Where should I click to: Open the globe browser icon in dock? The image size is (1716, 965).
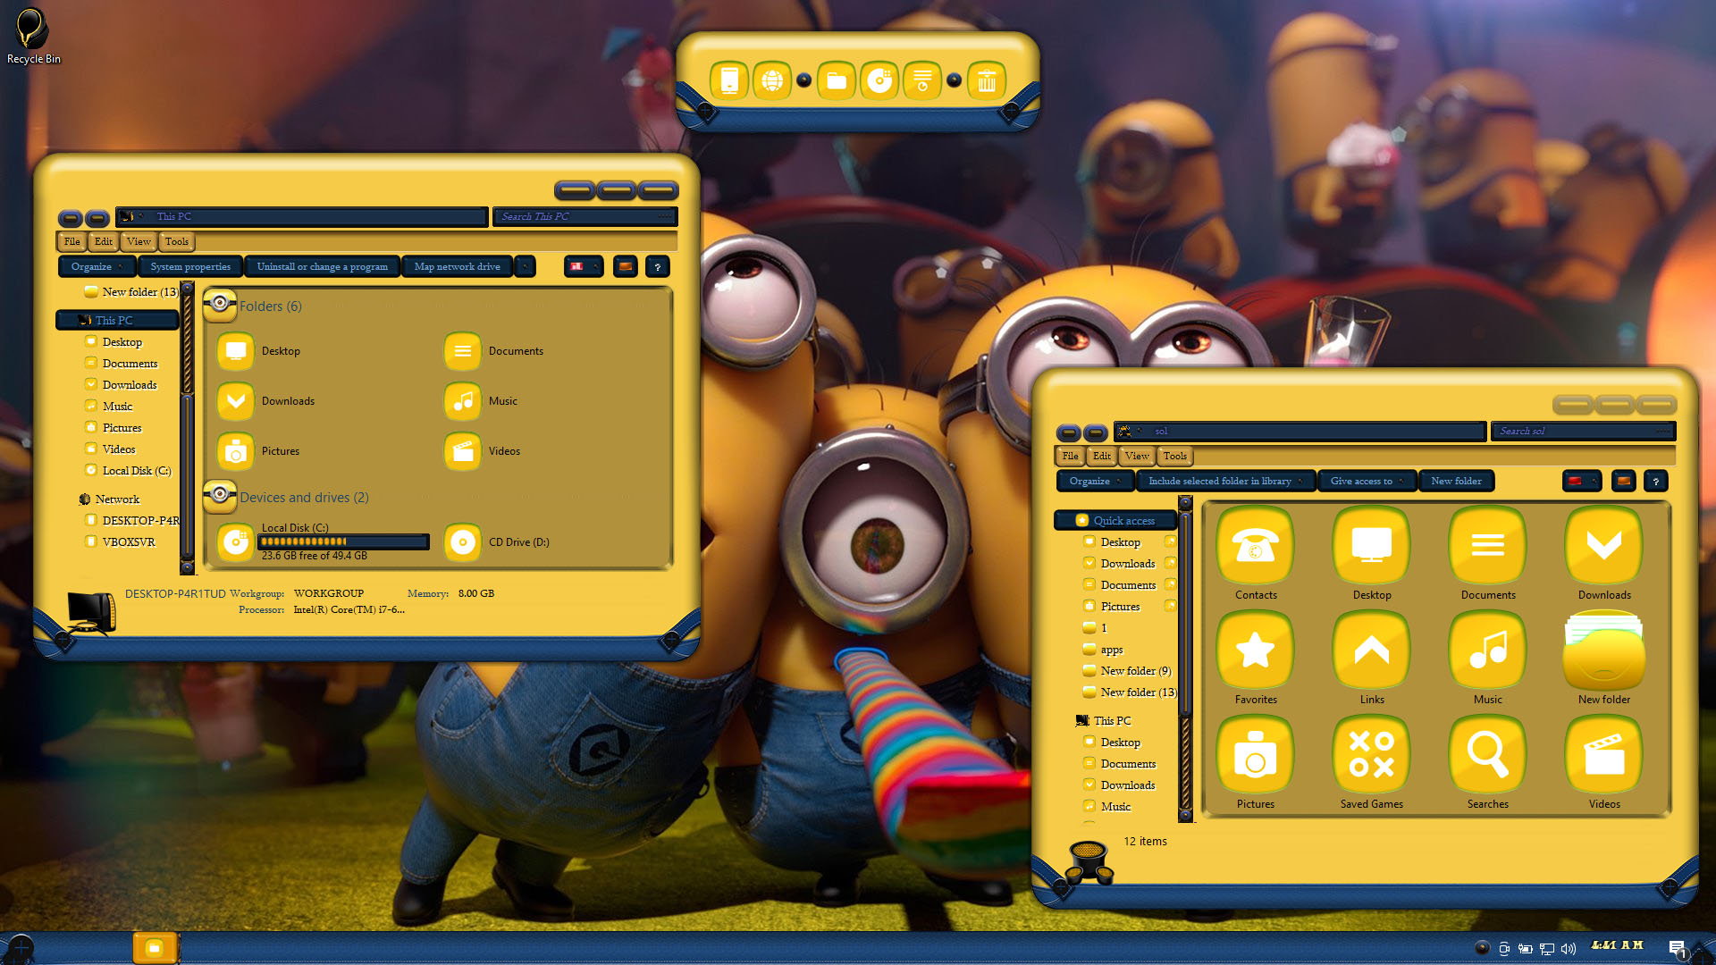coord(772,81)
